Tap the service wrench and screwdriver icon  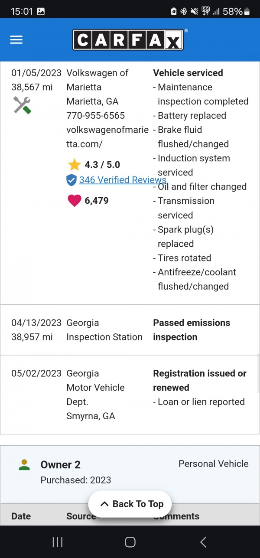click(x=22, y=105)
